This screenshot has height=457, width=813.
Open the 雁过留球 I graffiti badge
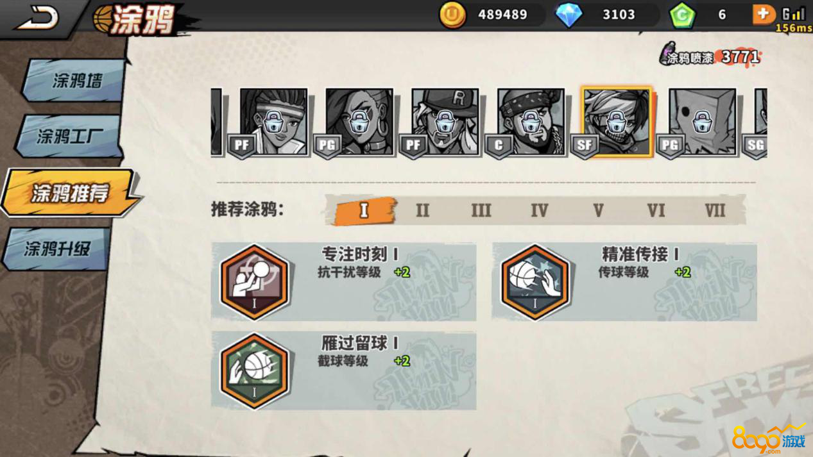[x=254, y=370]
